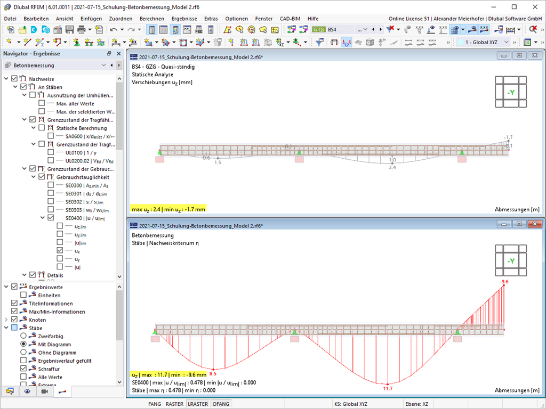546x409 pixels.
Task: Open the Betonbemessung navigator dropdown
Action: pyautogui.click(x=103, y=66)
